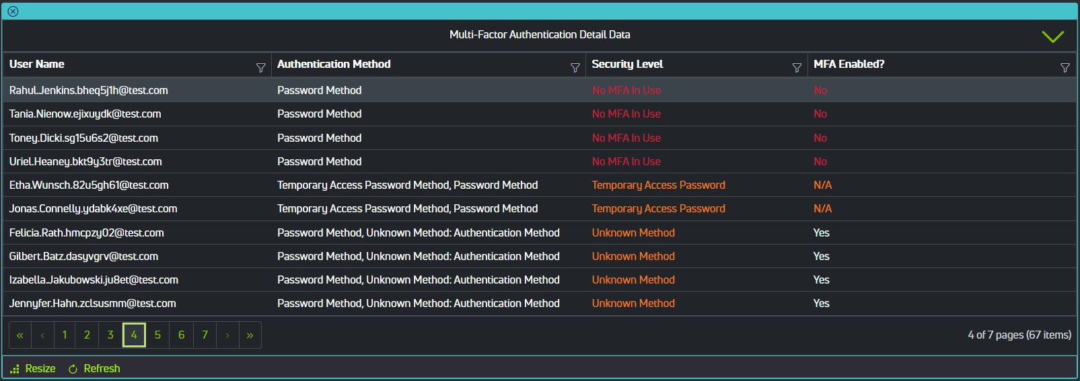This screenshot has width=1080, height=381.
Task: Go to the previous page arrow
Action: click(x=42, y=335)
